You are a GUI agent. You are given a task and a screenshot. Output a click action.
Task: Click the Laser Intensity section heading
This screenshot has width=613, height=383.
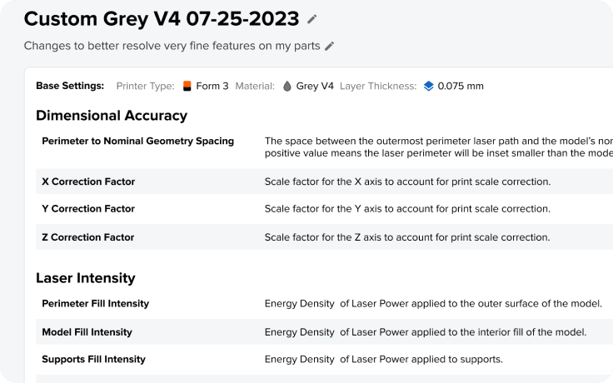pyautogui.click(x=86, y=278)
